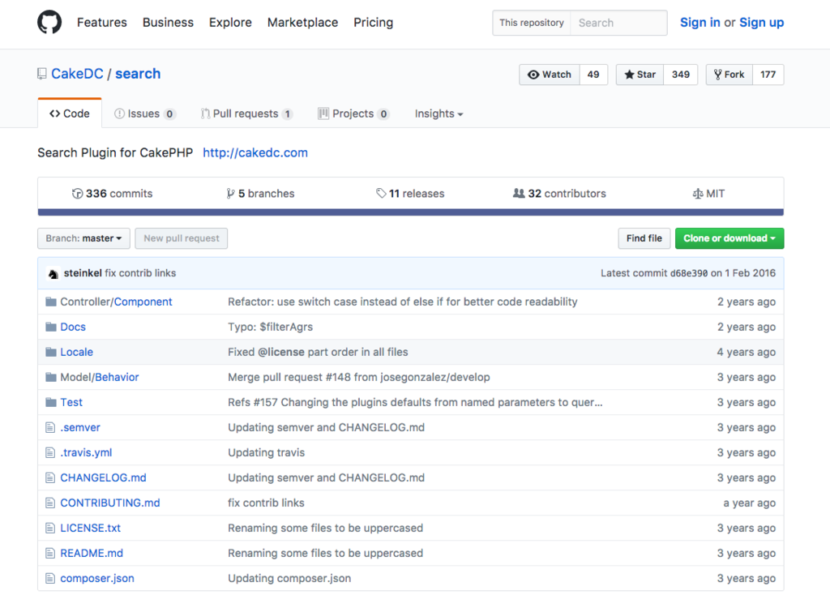Open the CakeDC owner link

77,74
